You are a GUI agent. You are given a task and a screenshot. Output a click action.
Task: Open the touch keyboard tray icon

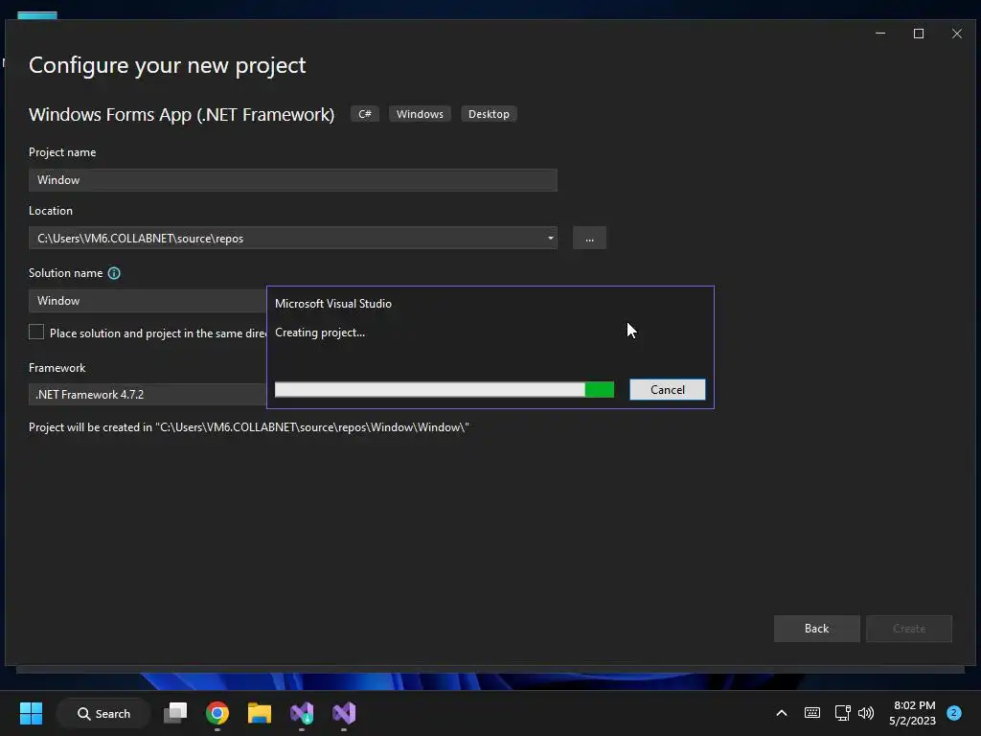click(812, 713)
